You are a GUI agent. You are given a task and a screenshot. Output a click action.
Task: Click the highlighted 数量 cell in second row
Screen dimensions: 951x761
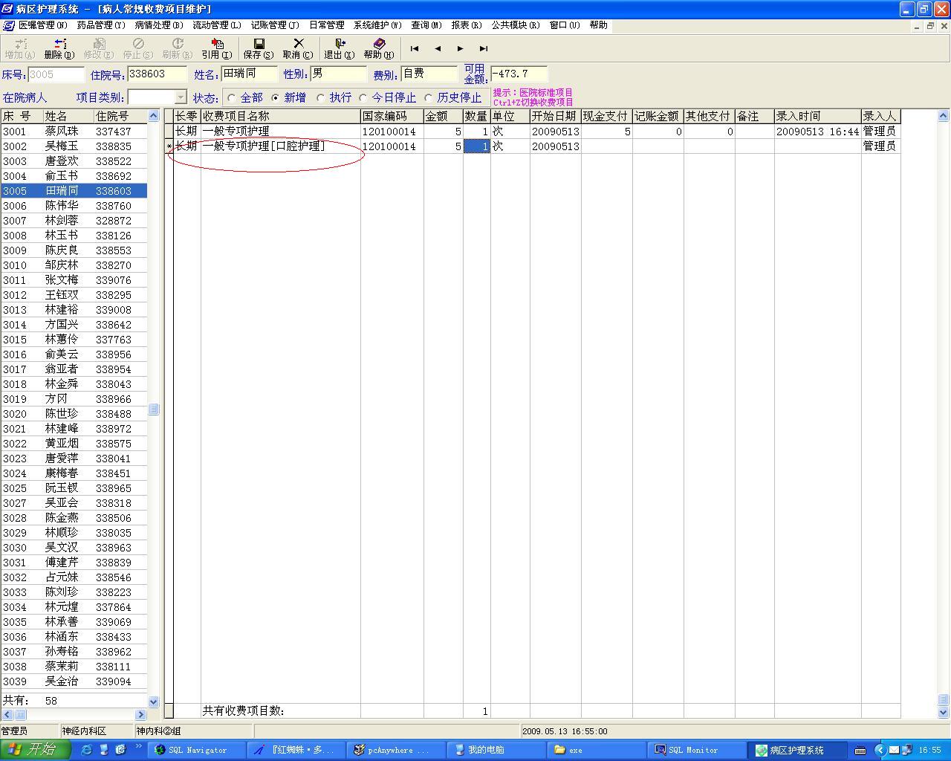pos(477,146)
